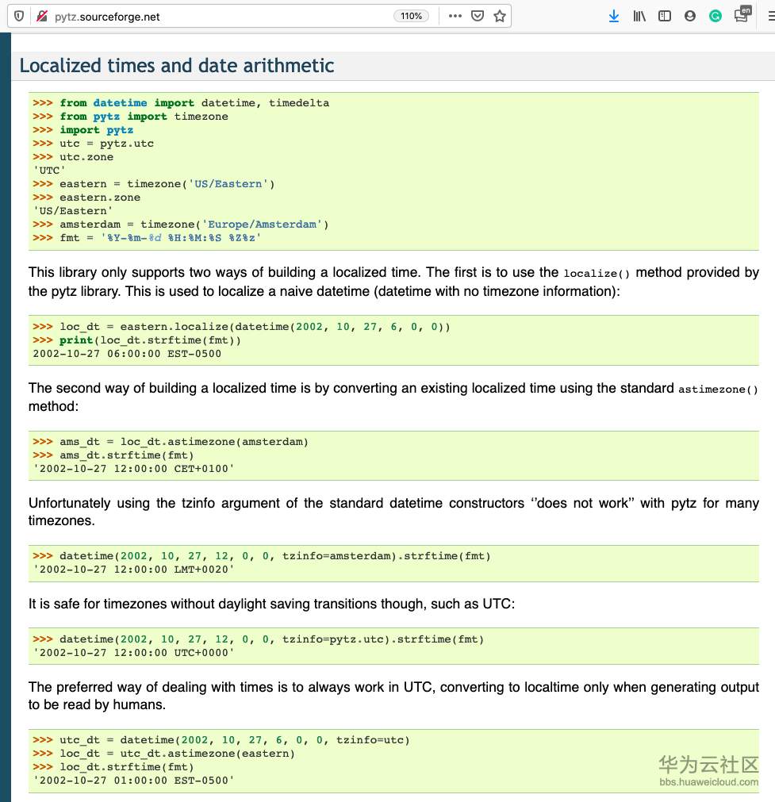Screen dimensions: 775x802
Task: Click the inline code 'astimezone()'
Action: [x=718, y=389]
